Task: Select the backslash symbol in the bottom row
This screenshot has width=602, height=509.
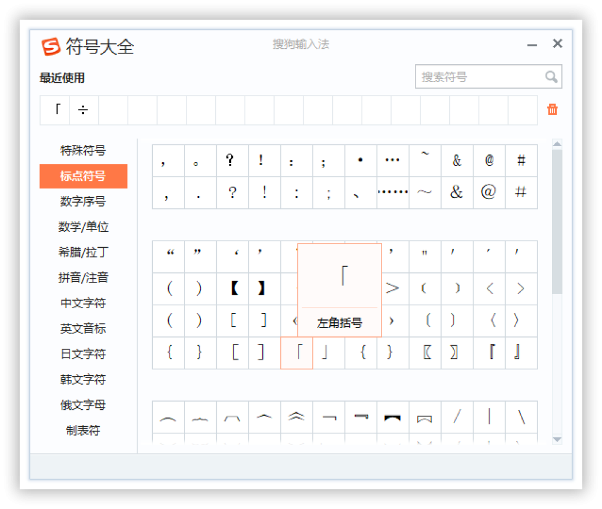Action: (521, 417)
